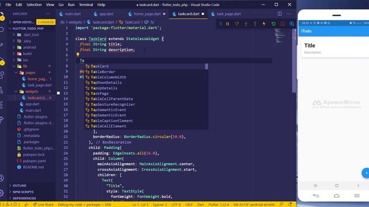Open the Selection menu
The image size is (369, 207).
pos(34,5)
